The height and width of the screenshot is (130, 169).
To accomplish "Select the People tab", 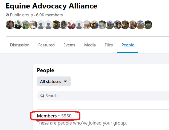I will pos(128,45).
